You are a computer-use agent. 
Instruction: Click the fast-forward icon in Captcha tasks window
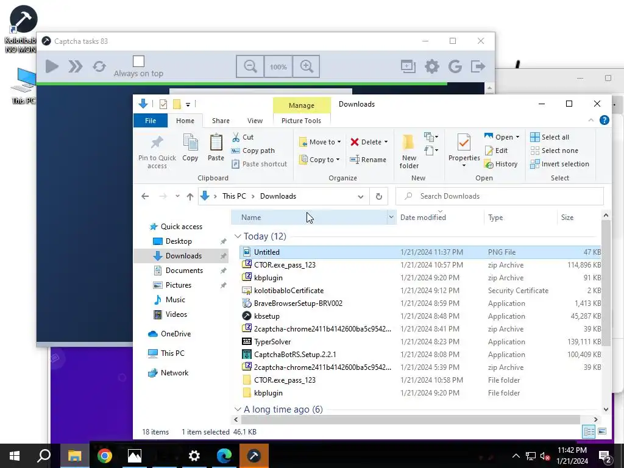coord(76,66)
